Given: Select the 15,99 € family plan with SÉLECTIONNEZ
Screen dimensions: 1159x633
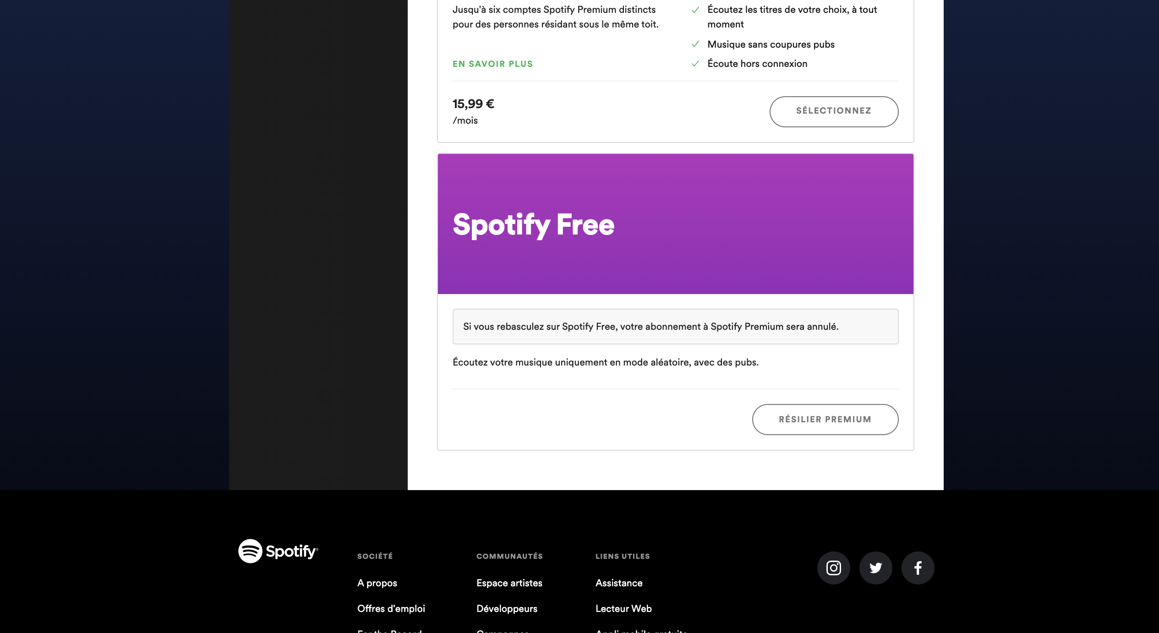Looking at the screenshot, I should point(834,111).
